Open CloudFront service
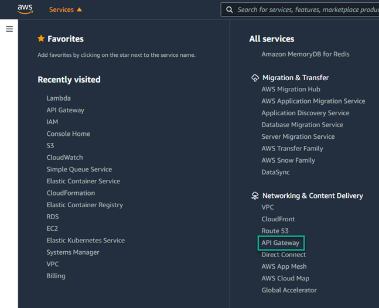379x308 pixels. [x=278, y=219]
